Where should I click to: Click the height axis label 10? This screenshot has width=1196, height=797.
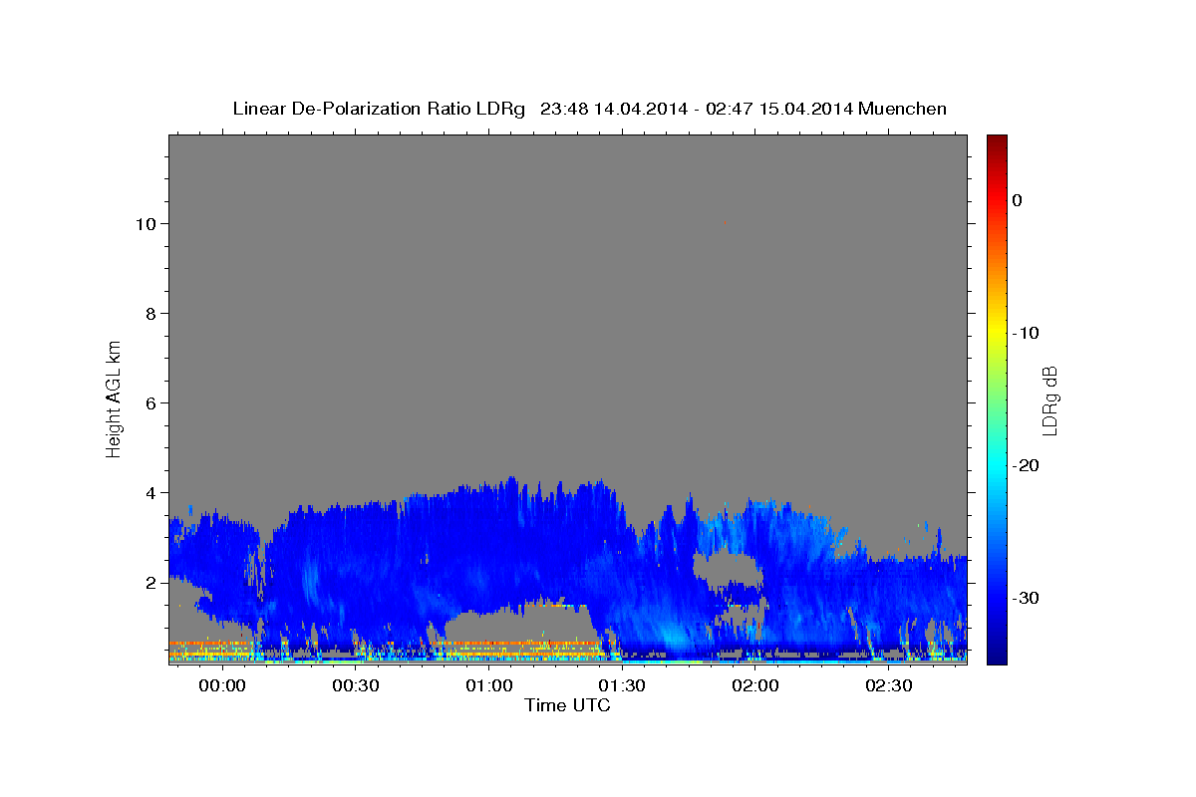[145, 223]
